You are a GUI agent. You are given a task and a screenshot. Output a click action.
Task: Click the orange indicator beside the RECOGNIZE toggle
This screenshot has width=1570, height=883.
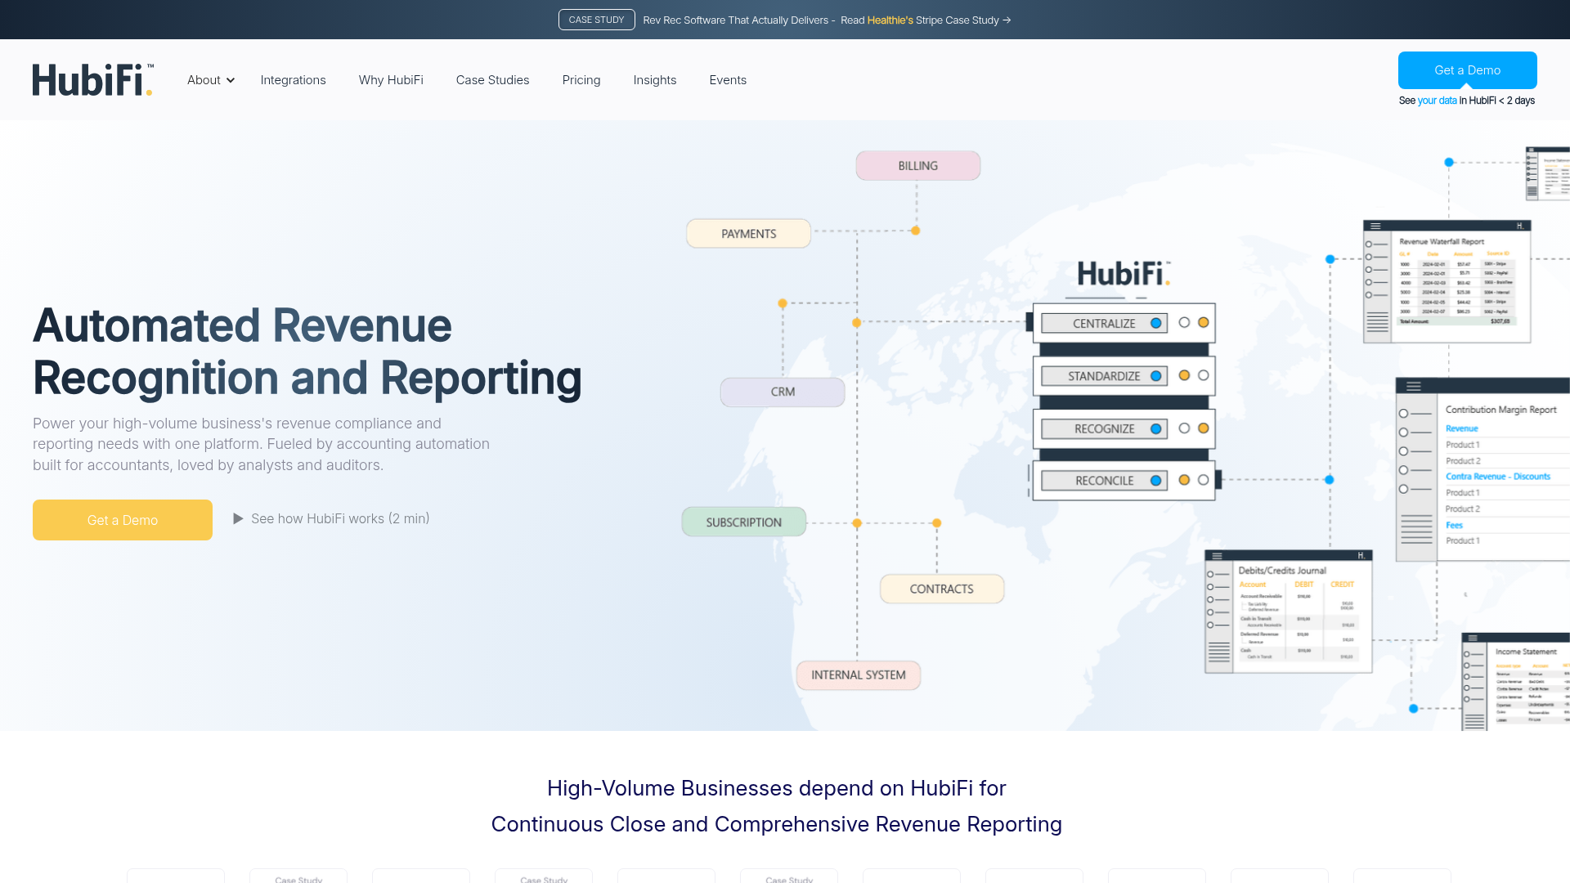pos(1203,427)
